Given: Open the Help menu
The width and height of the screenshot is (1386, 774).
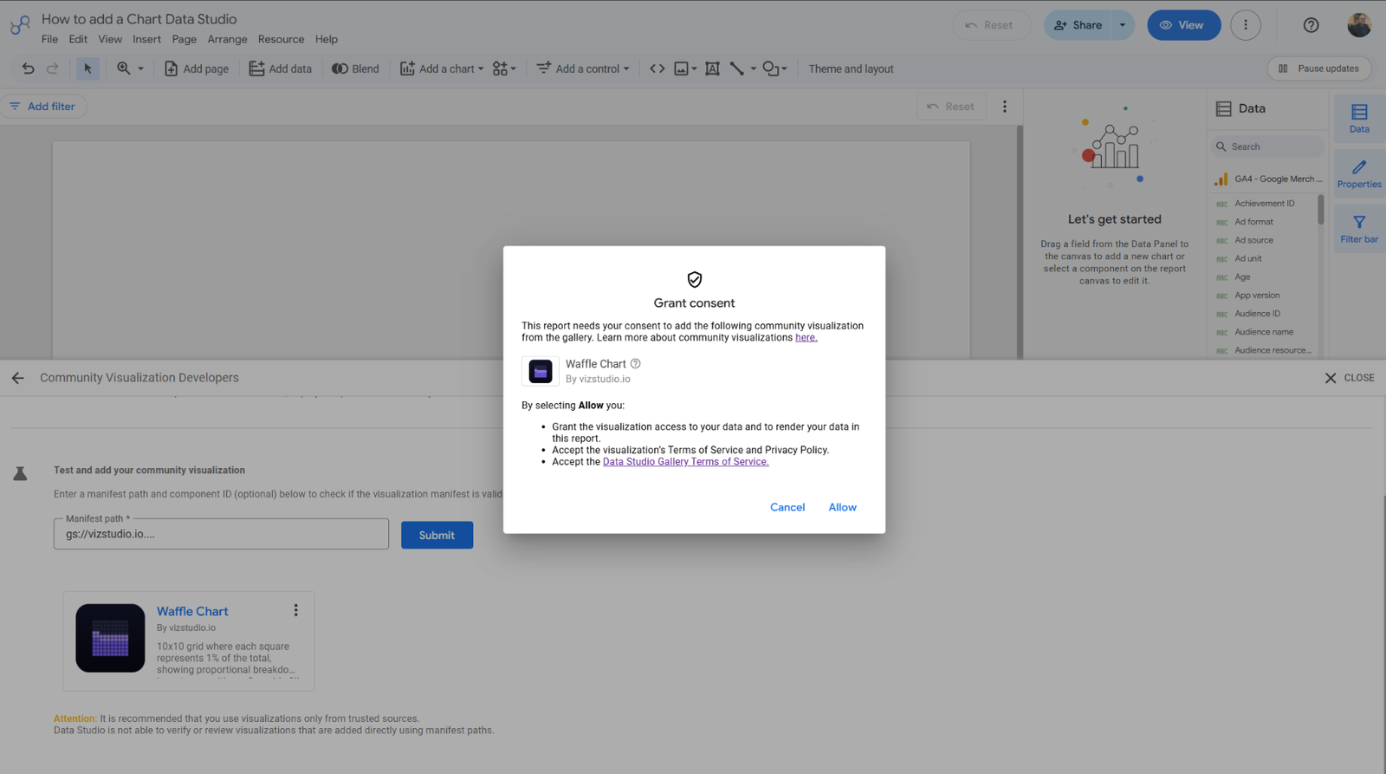Looking at the screenshot, I should pos(327,39).
